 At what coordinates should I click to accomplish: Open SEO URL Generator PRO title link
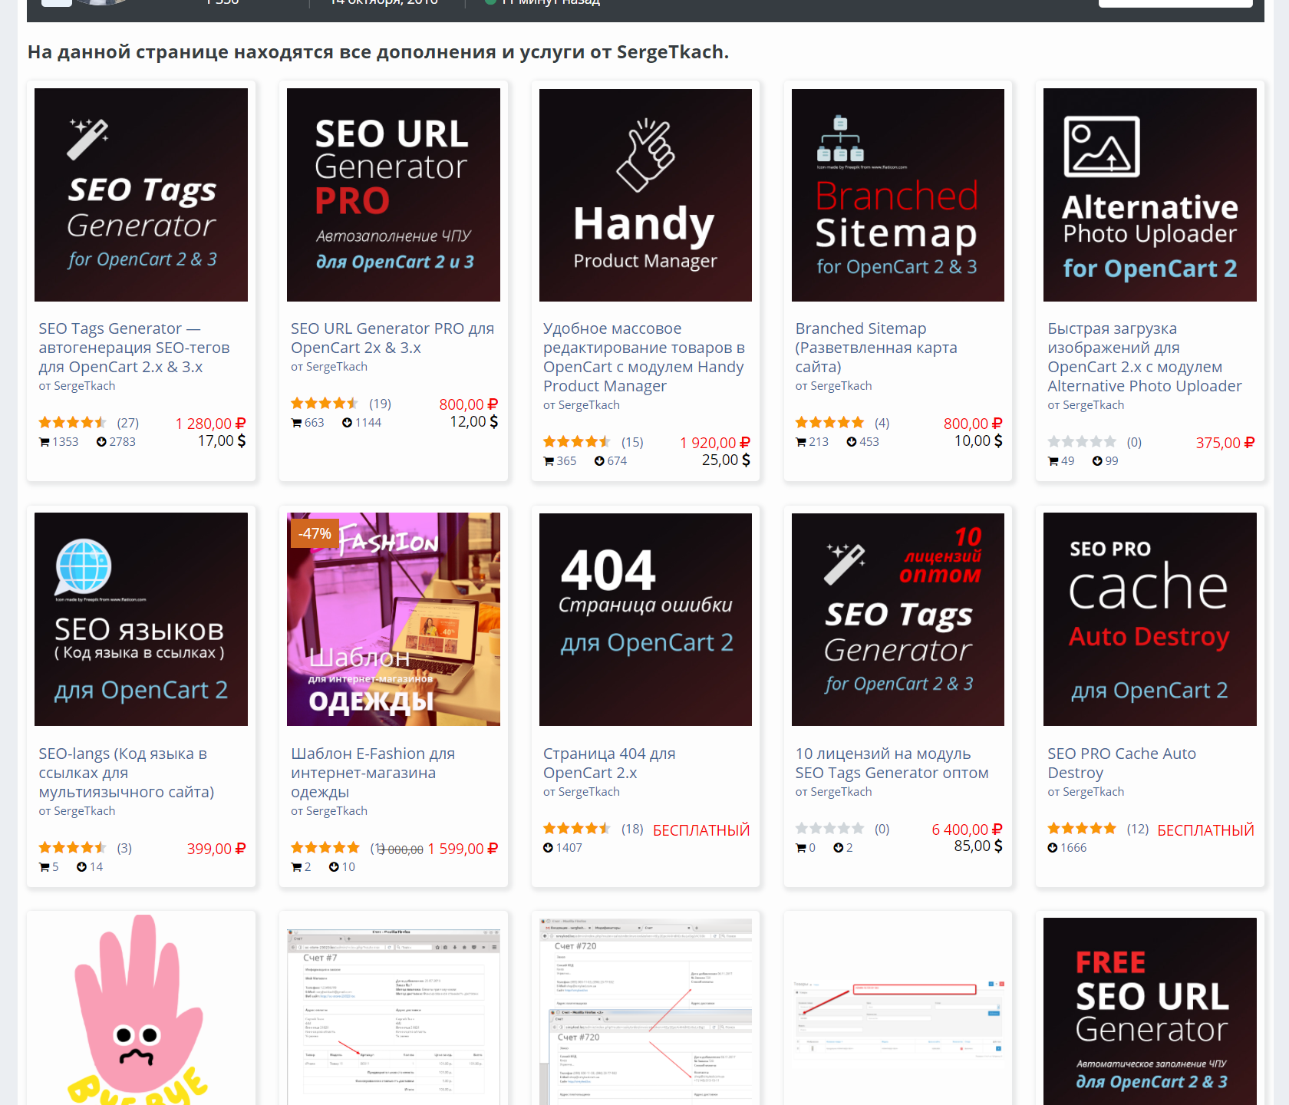pyautogui.click(x=392, y=338)
